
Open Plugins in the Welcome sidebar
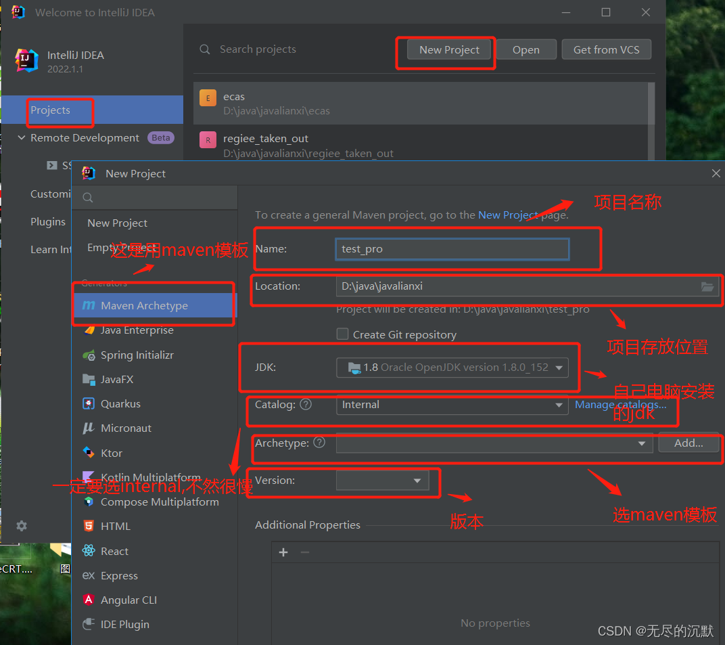(x=48, y=221)
